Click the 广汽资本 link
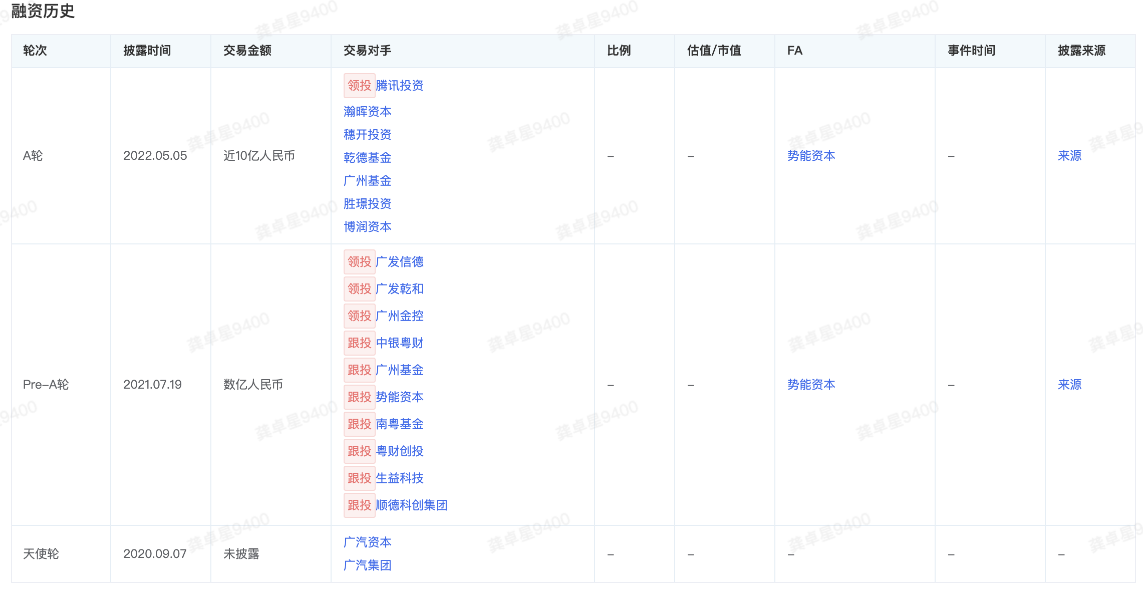1143x589 pixels. [x=367, y=542]
